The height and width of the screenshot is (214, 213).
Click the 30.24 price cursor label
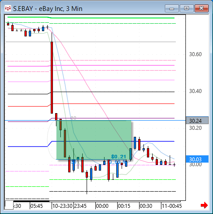[x=197, y=121]
